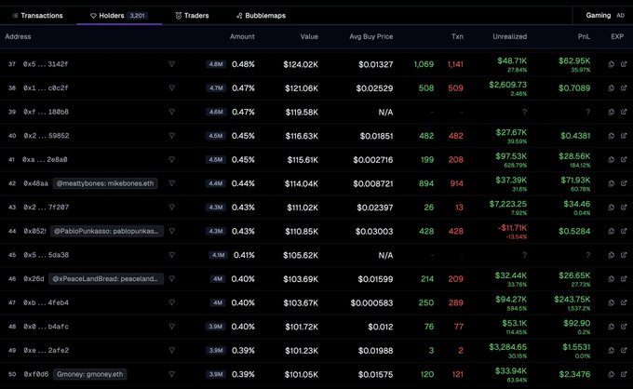Sort by Unrealized column header
This screenshot has width=633, height=389.
509,36
